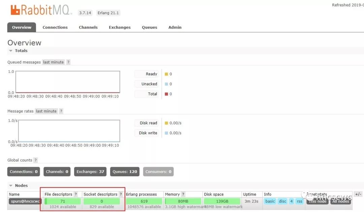Click Memory column help question mark
This screenshot has height=212, width=364.
tap(183, 194)
